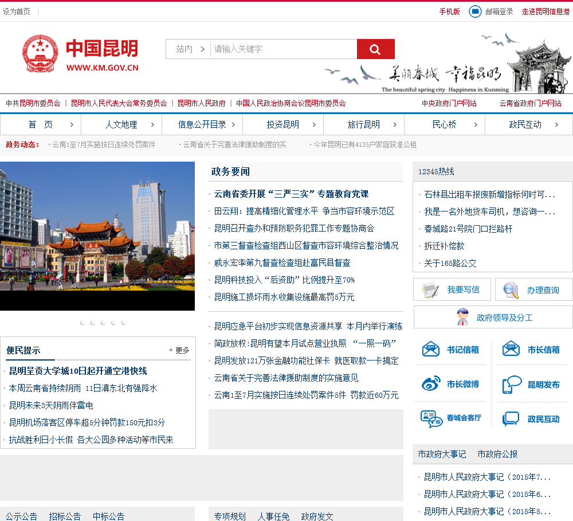Open news 戚永宏率第九督查检查组赴富民县督查
The width and height of the screenshot is (573, 521).
click(282, 263)
